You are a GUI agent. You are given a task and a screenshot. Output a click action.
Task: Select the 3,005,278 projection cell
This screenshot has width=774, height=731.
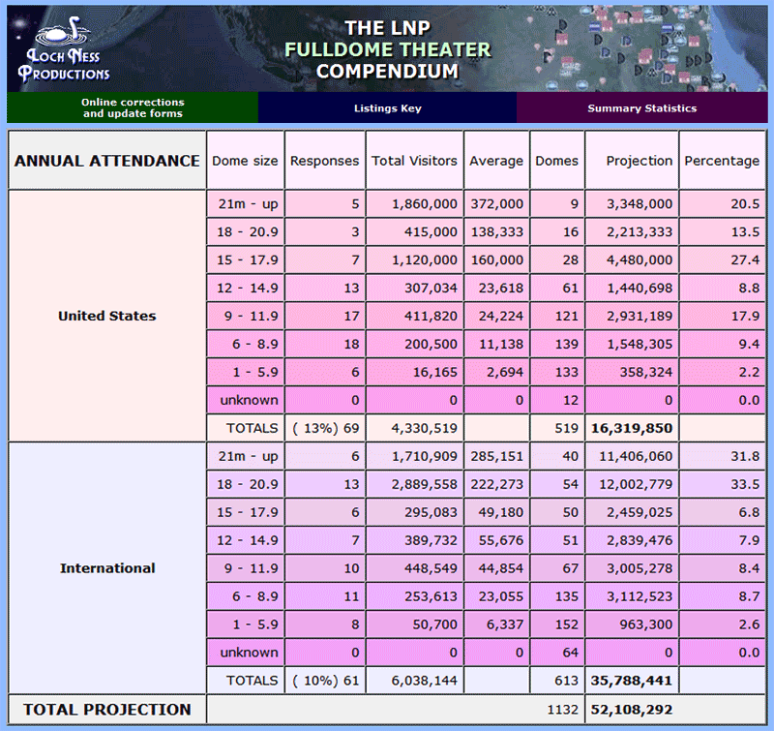632,568
